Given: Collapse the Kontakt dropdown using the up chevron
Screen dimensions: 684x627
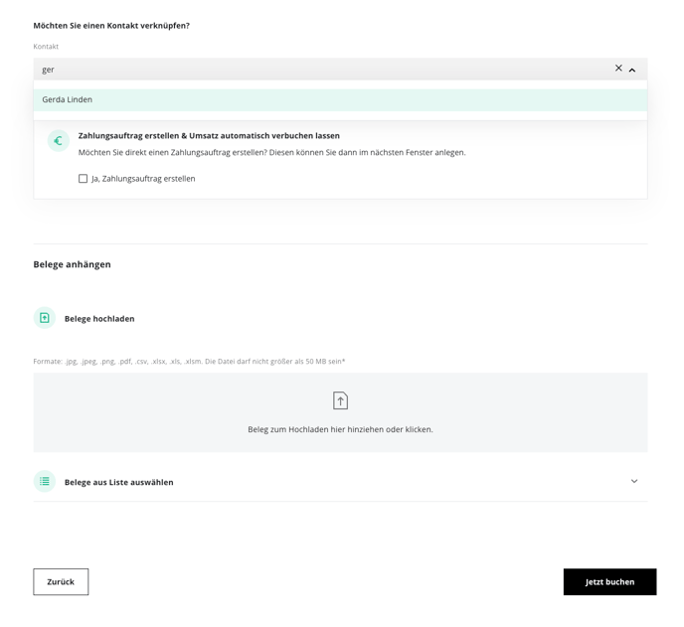Looking at the screenshot, I should coord(632,70).
